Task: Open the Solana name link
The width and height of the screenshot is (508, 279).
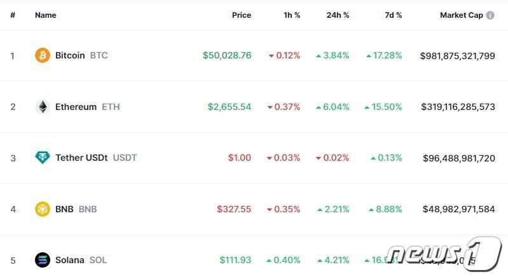Action: coord(69,260)
